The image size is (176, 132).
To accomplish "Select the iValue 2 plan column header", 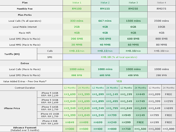I will (105, 3).
